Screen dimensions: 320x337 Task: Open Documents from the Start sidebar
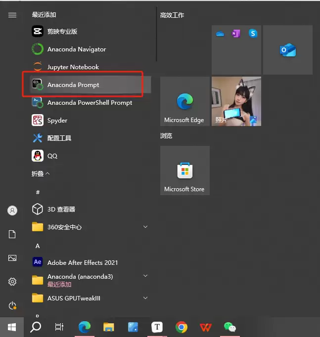pyautogui.click(x=12, y=234)
